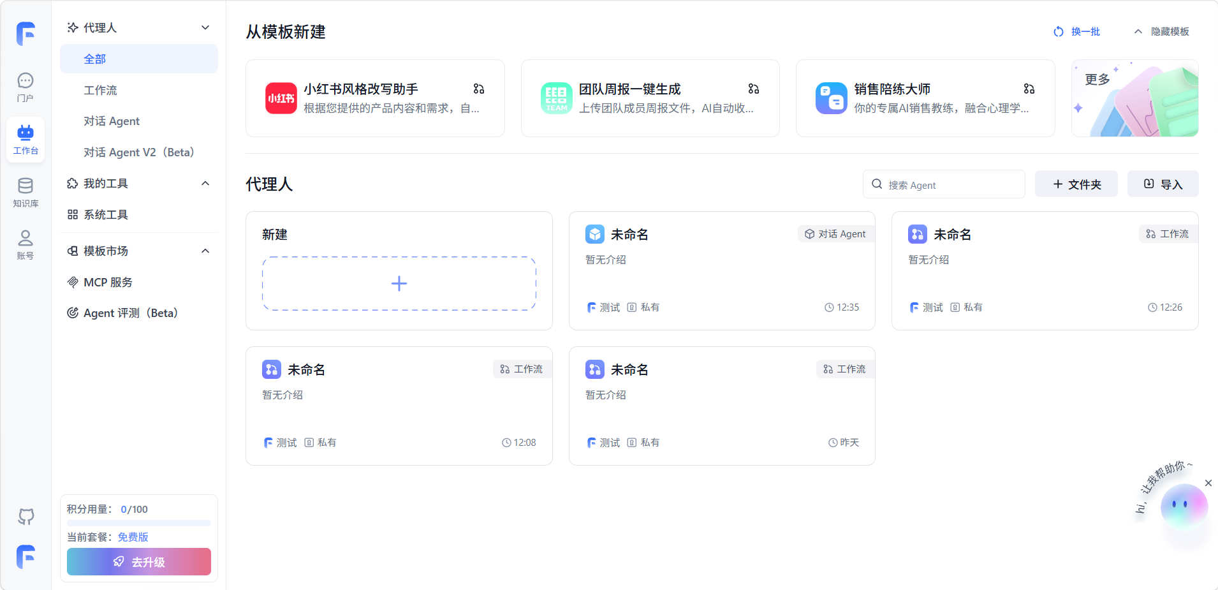Screen dimensions: 1218x590
Task: Open the 门户 portal sidebar icon
Action: (x=26, y=87)
